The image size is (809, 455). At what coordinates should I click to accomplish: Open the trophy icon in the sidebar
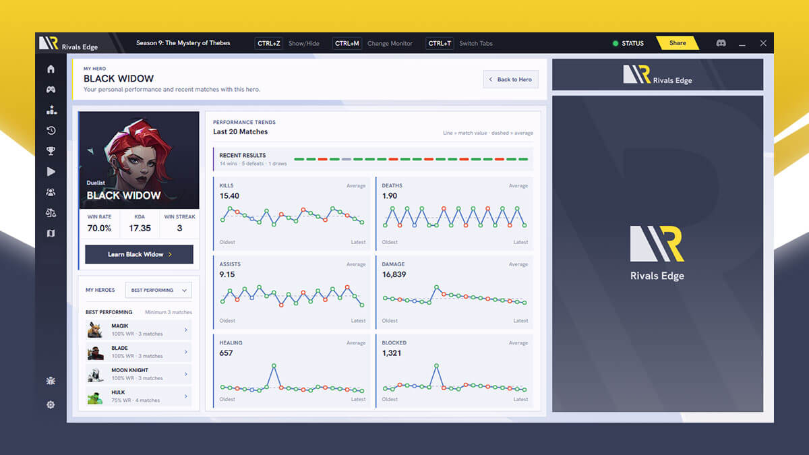point(51,151)
